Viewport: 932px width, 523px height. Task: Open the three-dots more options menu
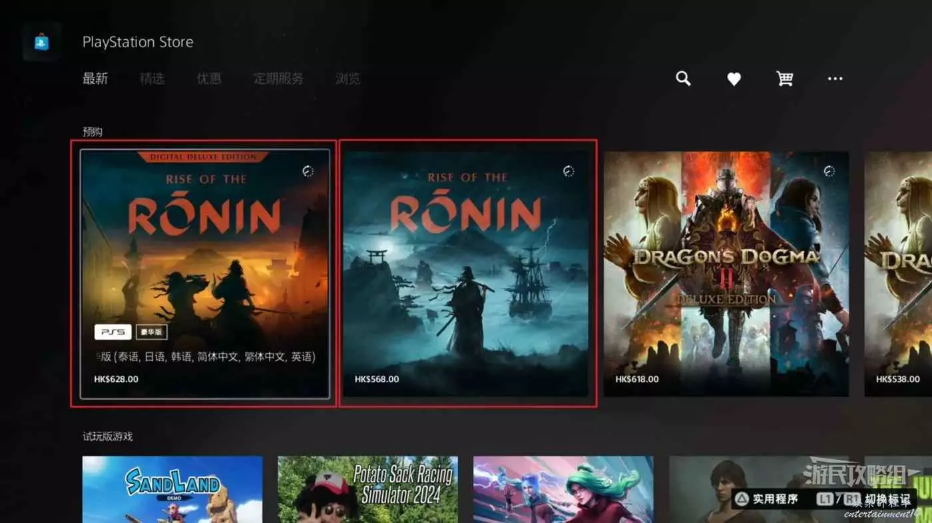pyautogui.click(x=835, y=79)
